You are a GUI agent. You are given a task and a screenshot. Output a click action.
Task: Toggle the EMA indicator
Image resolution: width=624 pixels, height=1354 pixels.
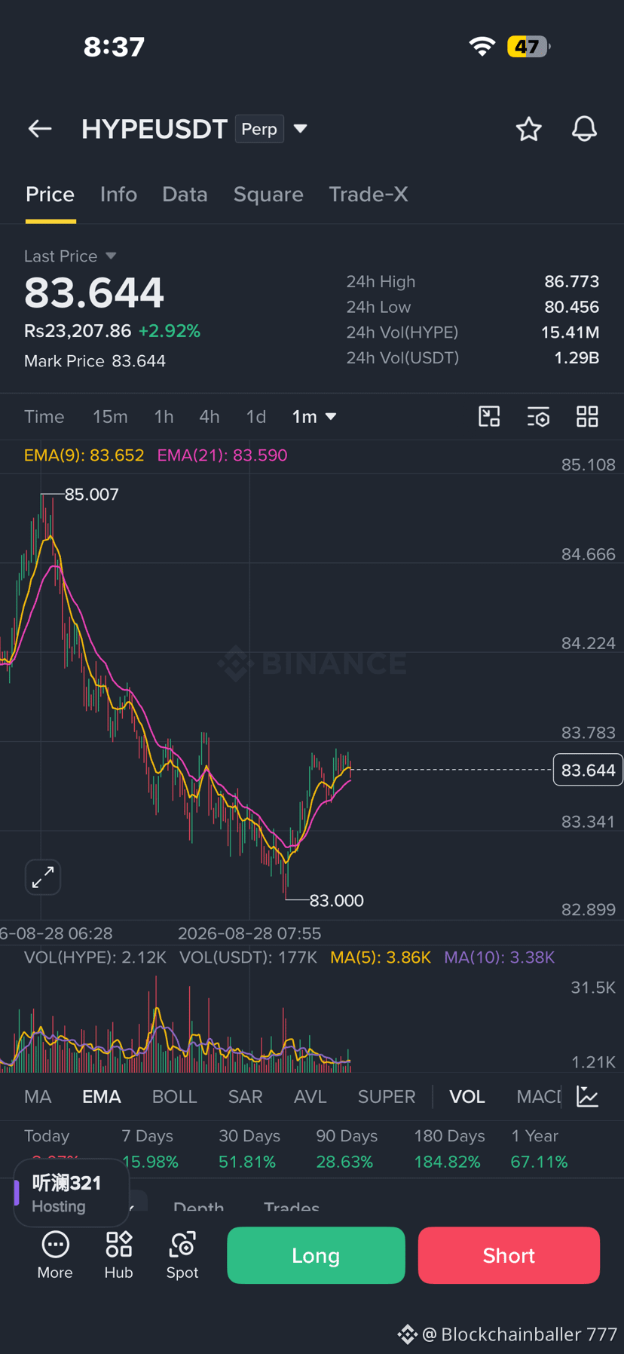click(x=102, y=1097)
